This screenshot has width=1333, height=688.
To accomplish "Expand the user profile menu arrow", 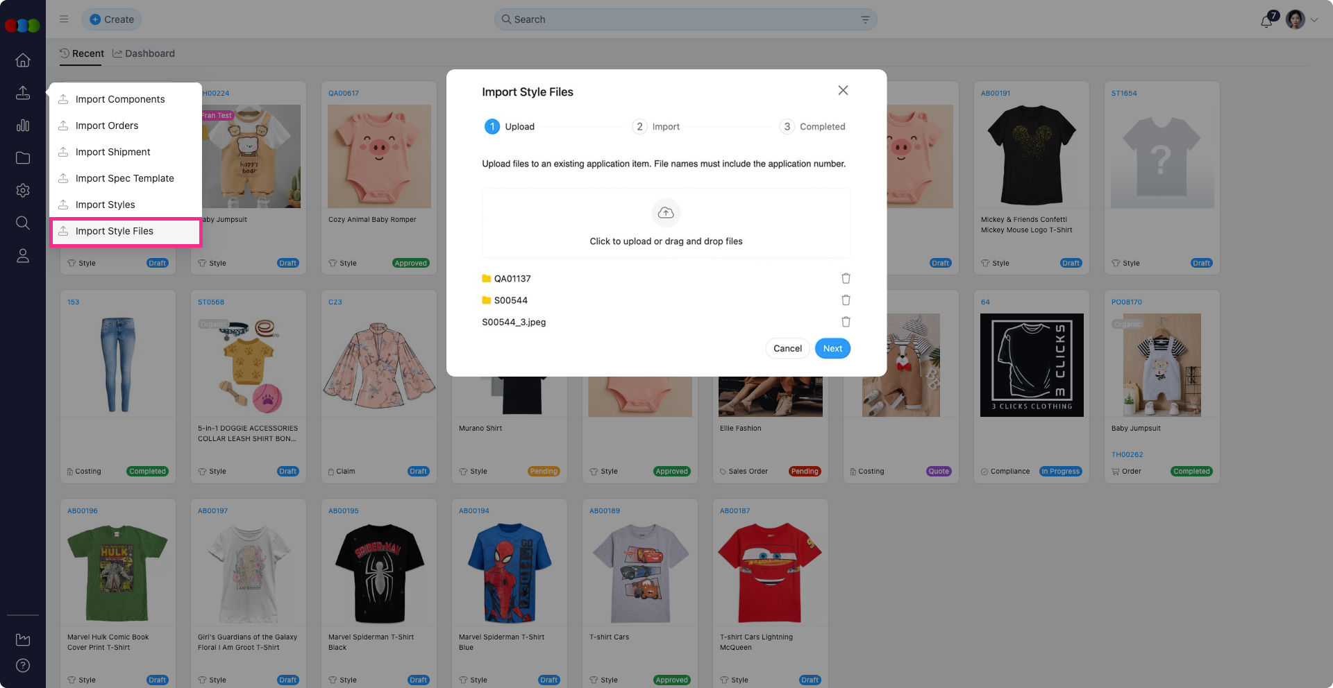I will pos(1314,20).
